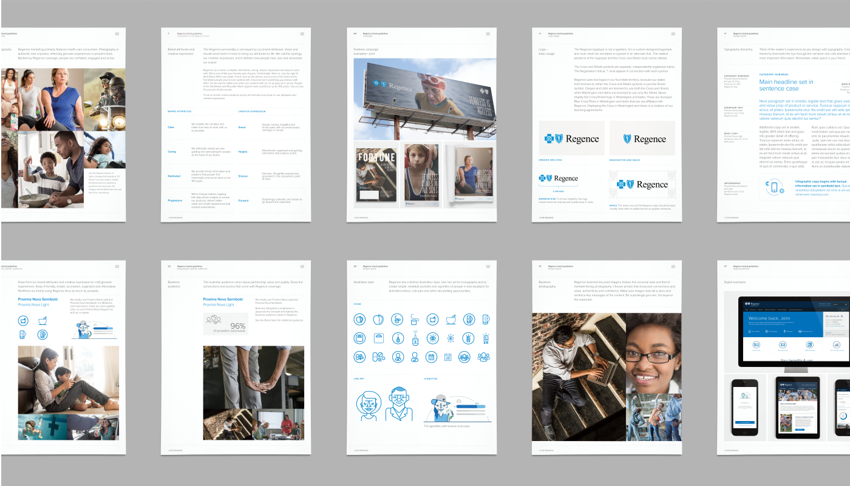The width and height of the screenshot is (850, 486).
Task: Click vignette illustration on Illustration style page
Action: point(458,408)
